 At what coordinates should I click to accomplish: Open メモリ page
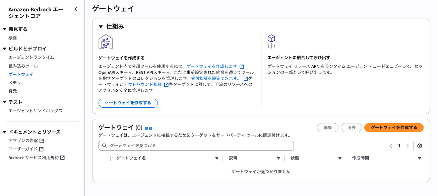(x=15, y=83)
